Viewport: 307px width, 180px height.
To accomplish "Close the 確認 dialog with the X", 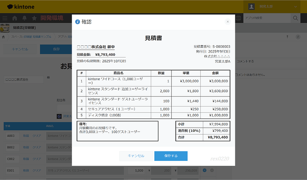I will (227, 22).
